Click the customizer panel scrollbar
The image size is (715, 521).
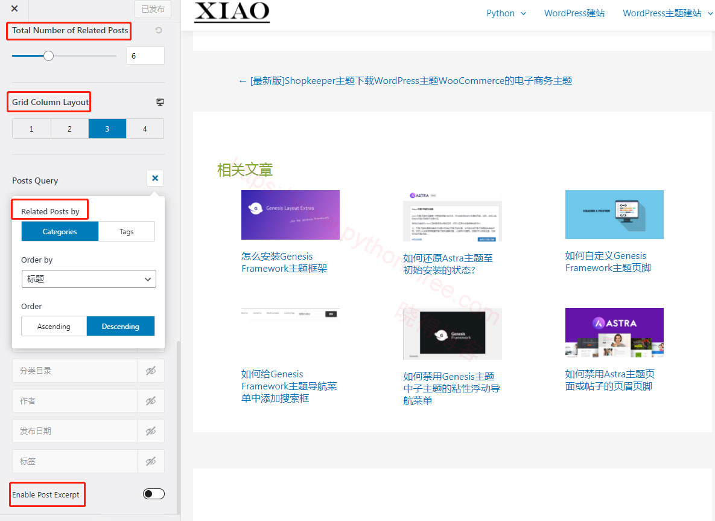(178, 427)
